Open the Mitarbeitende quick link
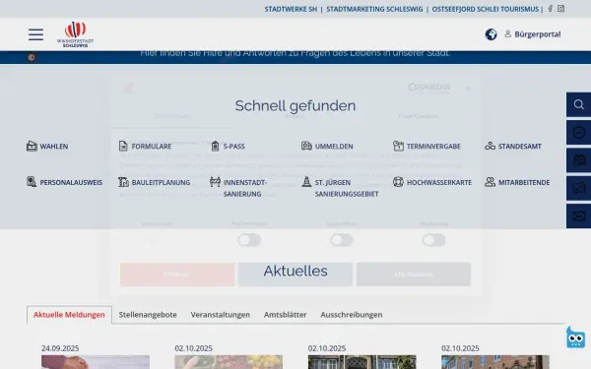This screenshot has width=591, height=369. 517,182
